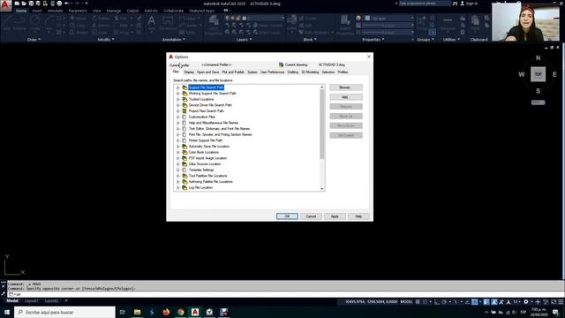Click Cancel in the Options dialog
This screenshot has width=565, height=318.
pos(311,216)
